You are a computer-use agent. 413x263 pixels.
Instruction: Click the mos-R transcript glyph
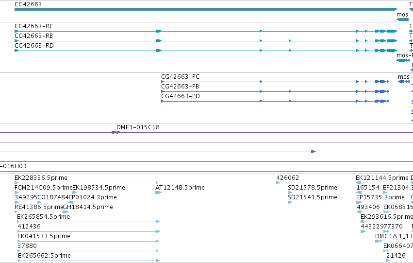[x=403, y=60]
